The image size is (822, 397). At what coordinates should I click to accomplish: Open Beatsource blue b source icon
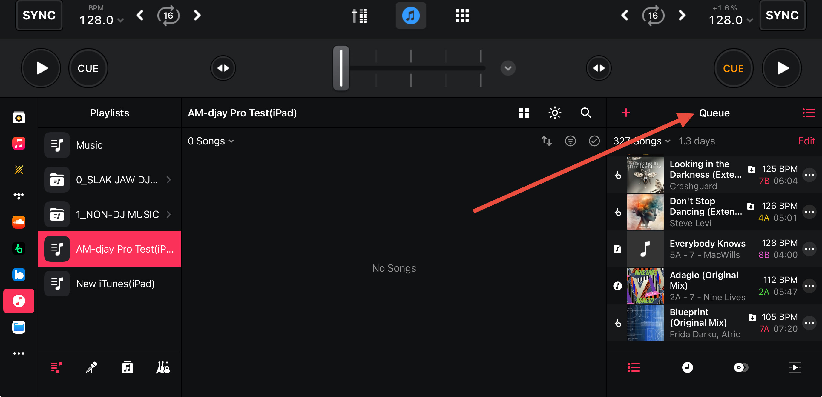(19, 275)
